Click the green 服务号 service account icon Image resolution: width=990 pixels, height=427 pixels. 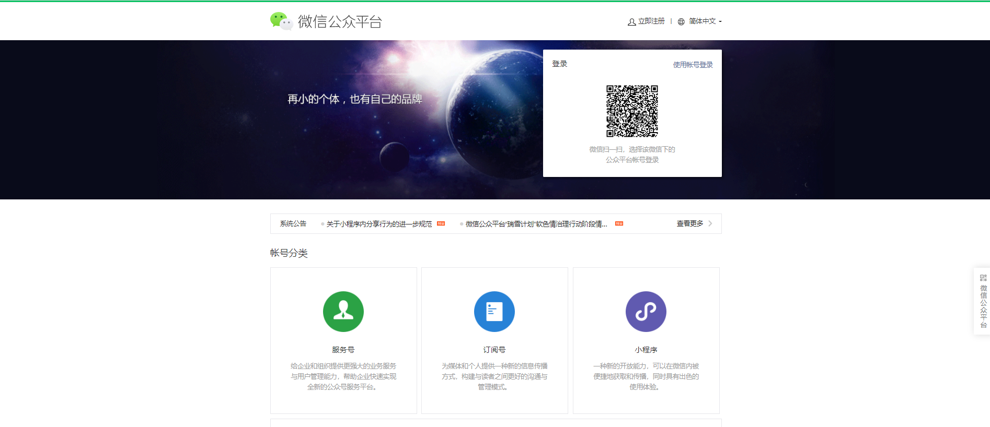pos(343,312)
